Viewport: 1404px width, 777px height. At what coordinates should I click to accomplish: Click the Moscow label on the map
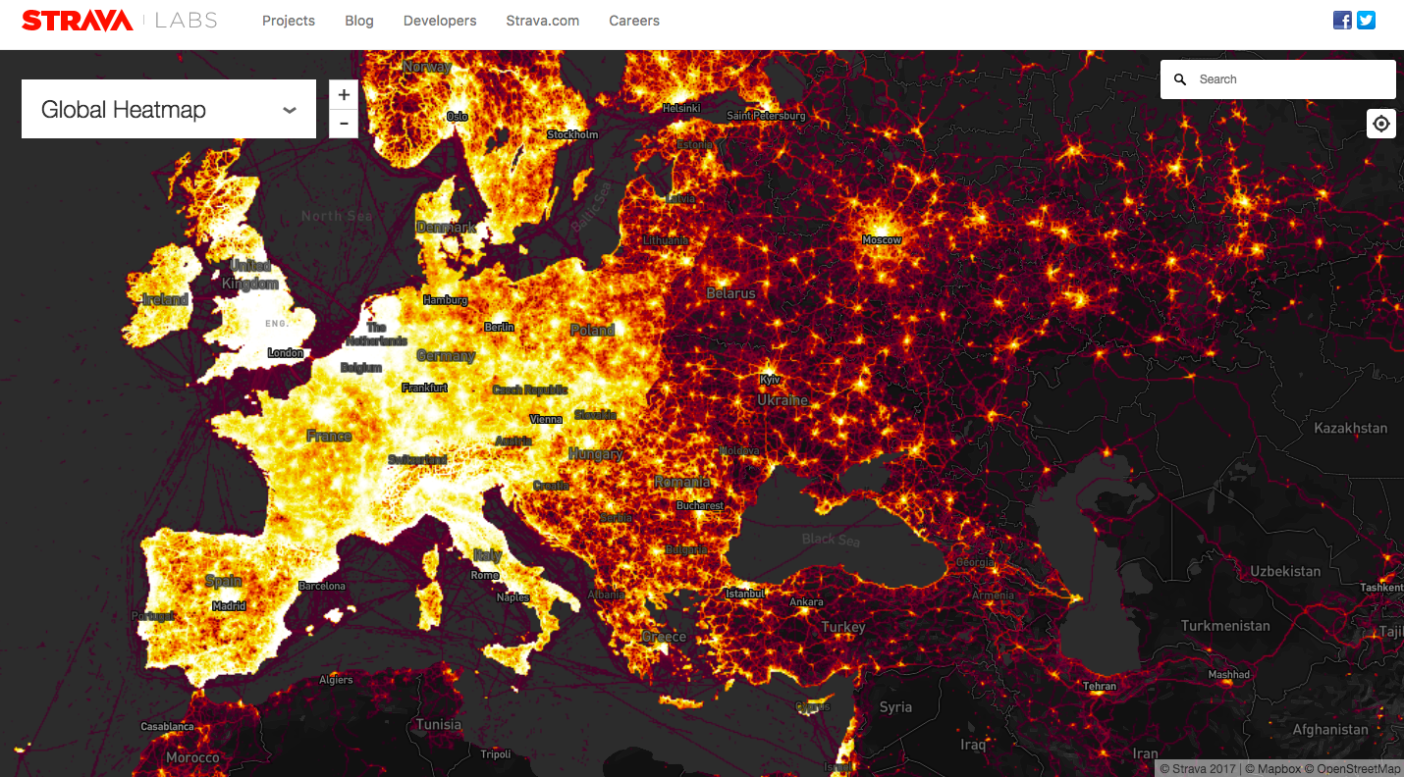(x=882, y=240)
